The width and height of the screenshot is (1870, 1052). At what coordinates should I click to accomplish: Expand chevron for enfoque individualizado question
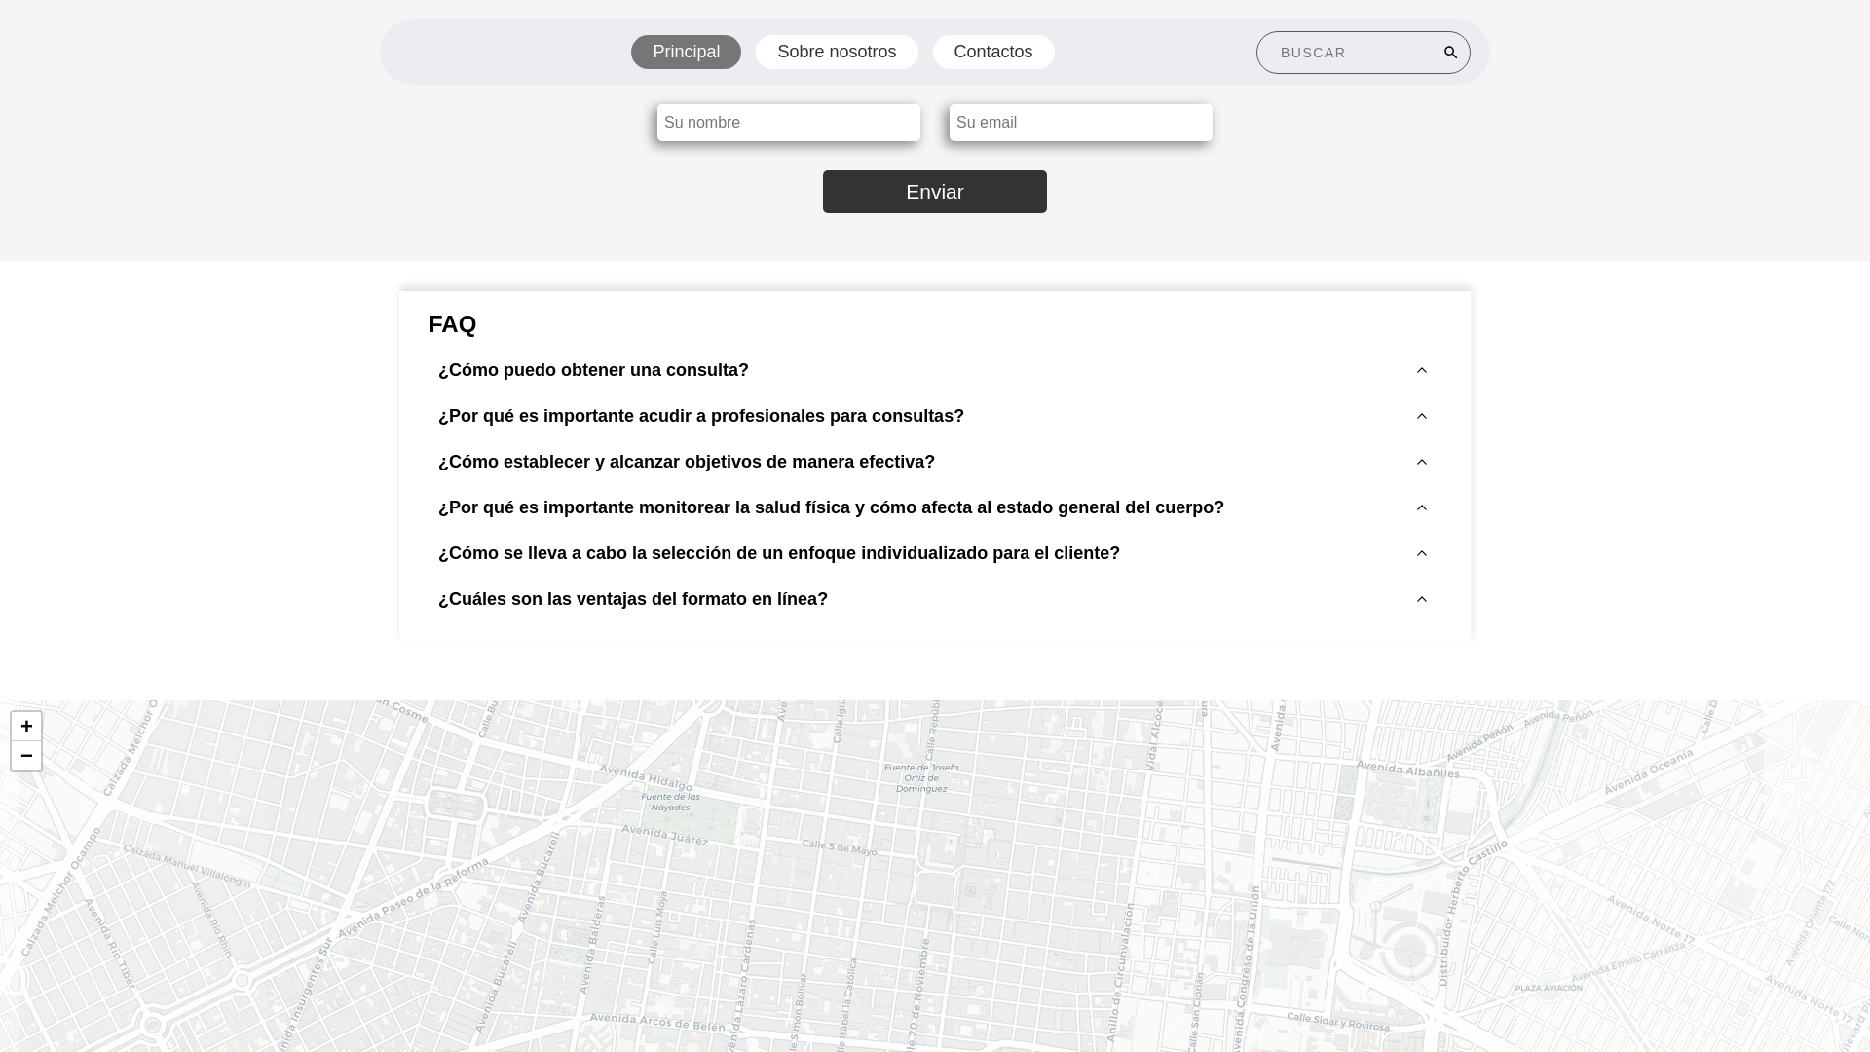point(1422,553)
